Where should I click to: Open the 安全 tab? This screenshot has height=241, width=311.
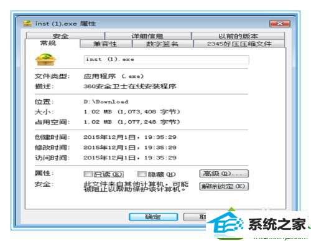point(65,35)
